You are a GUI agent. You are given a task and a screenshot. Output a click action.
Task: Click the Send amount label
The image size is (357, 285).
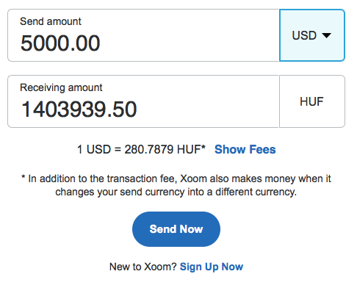pos(51,21)
